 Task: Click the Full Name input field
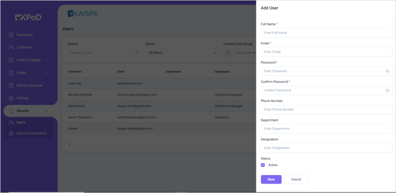pos(326,33)
